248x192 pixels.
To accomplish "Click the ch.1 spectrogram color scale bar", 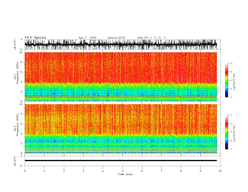I will coord(226,80).
